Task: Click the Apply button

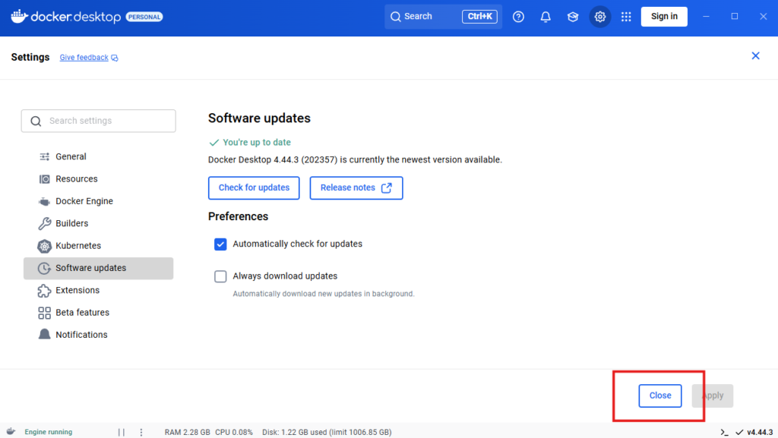Action: click(x=713, y=395)
